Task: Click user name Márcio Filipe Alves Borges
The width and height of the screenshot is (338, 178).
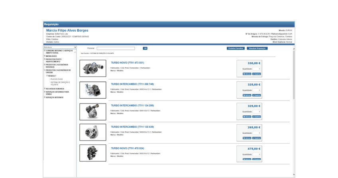Action: (67, 30)
